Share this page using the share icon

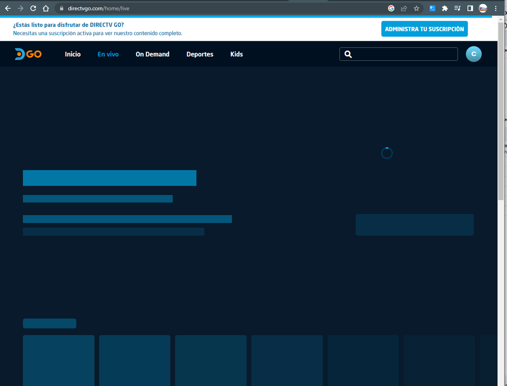(x=404, y=8)
